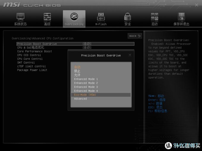This screenshot has width=202, height=151.
Task: Select the Precision Boost Overdrive row
Action: click(x=75, y=44)
